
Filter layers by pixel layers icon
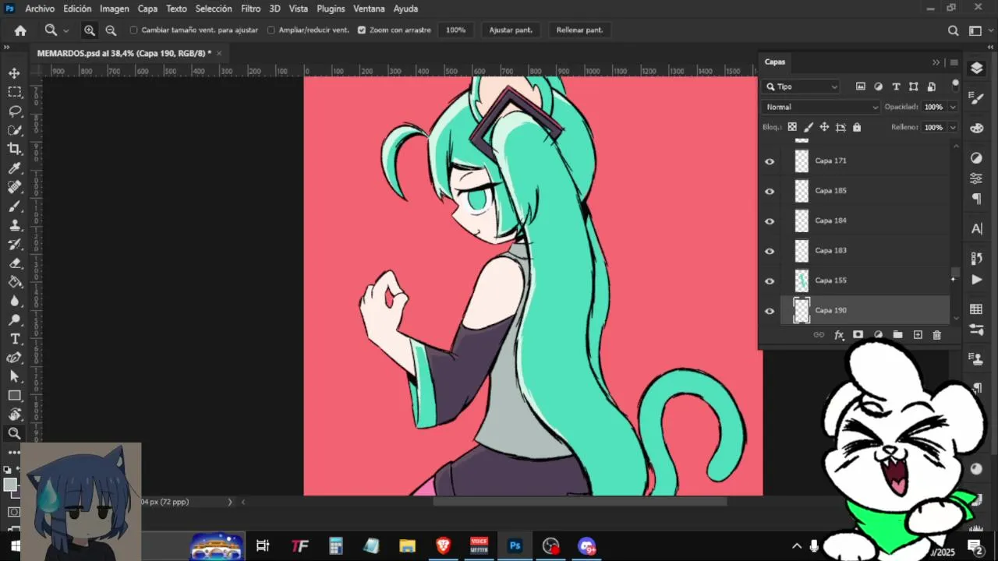(861, 86)
